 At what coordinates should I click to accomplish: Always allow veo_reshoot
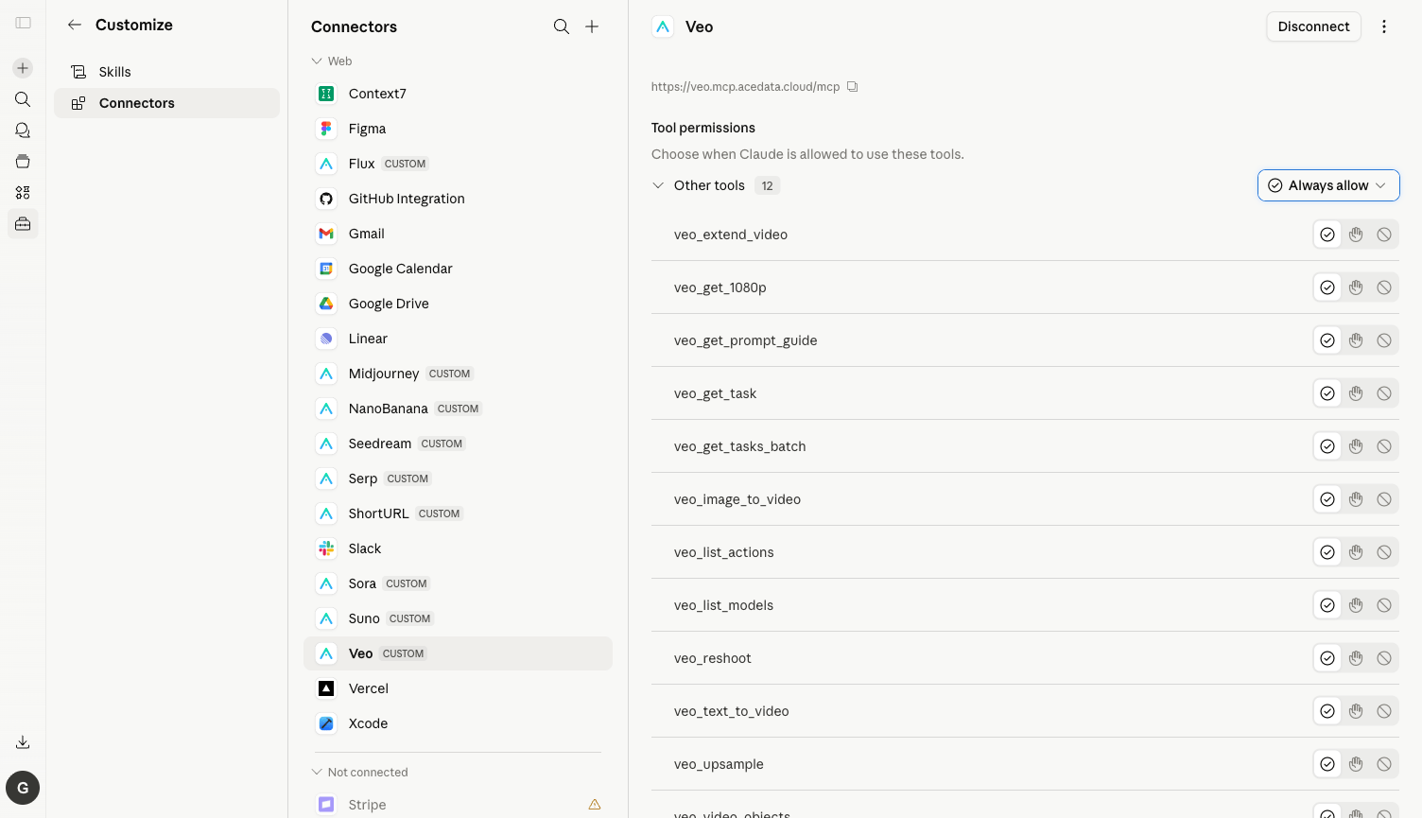tap(1327, 658)
